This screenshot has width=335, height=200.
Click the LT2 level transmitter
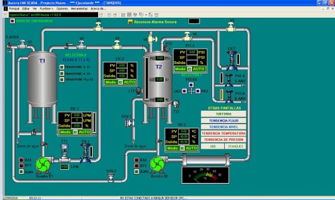pyautogui.click(x=139, y=91)
